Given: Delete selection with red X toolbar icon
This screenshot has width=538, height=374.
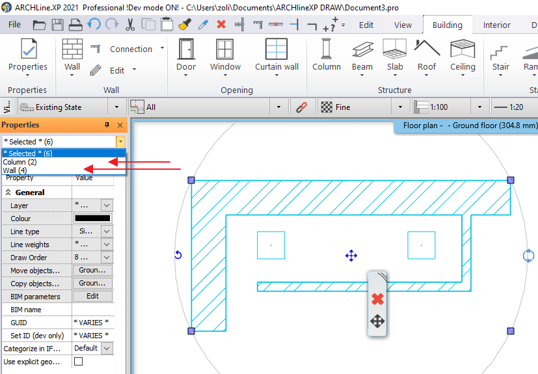Looking at the screenshot, I should coord(221,24).
